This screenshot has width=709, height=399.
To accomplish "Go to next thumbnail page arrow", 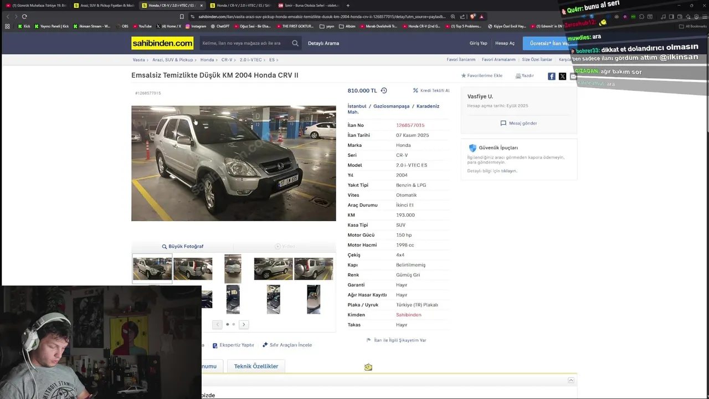I will [244, 324].
